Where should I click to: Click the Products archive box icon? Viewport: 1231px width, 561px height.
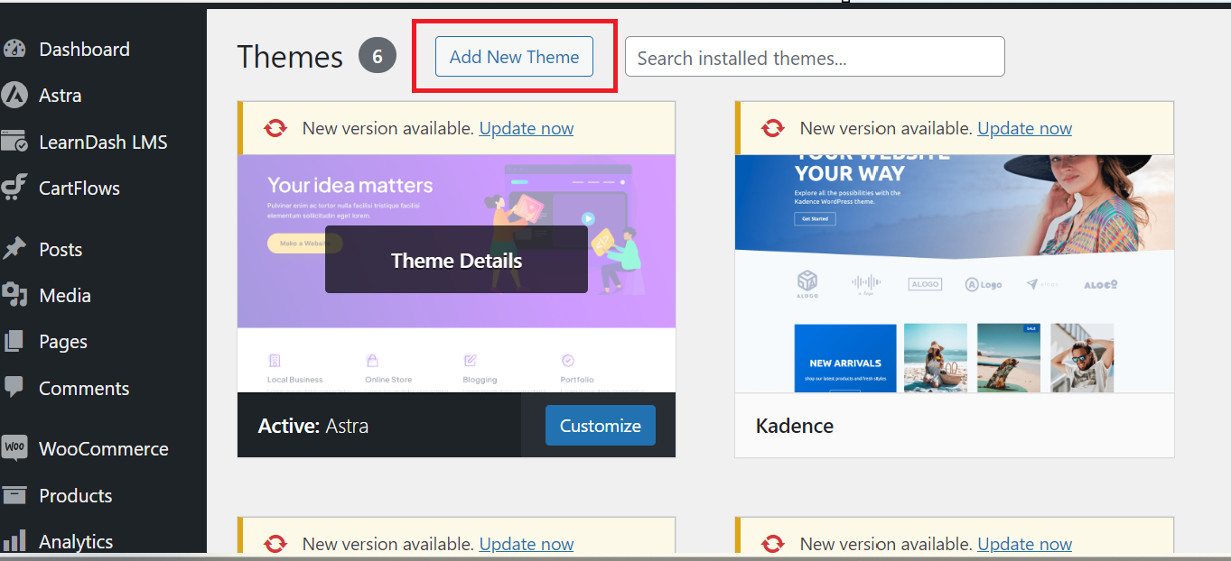(14, 495)
